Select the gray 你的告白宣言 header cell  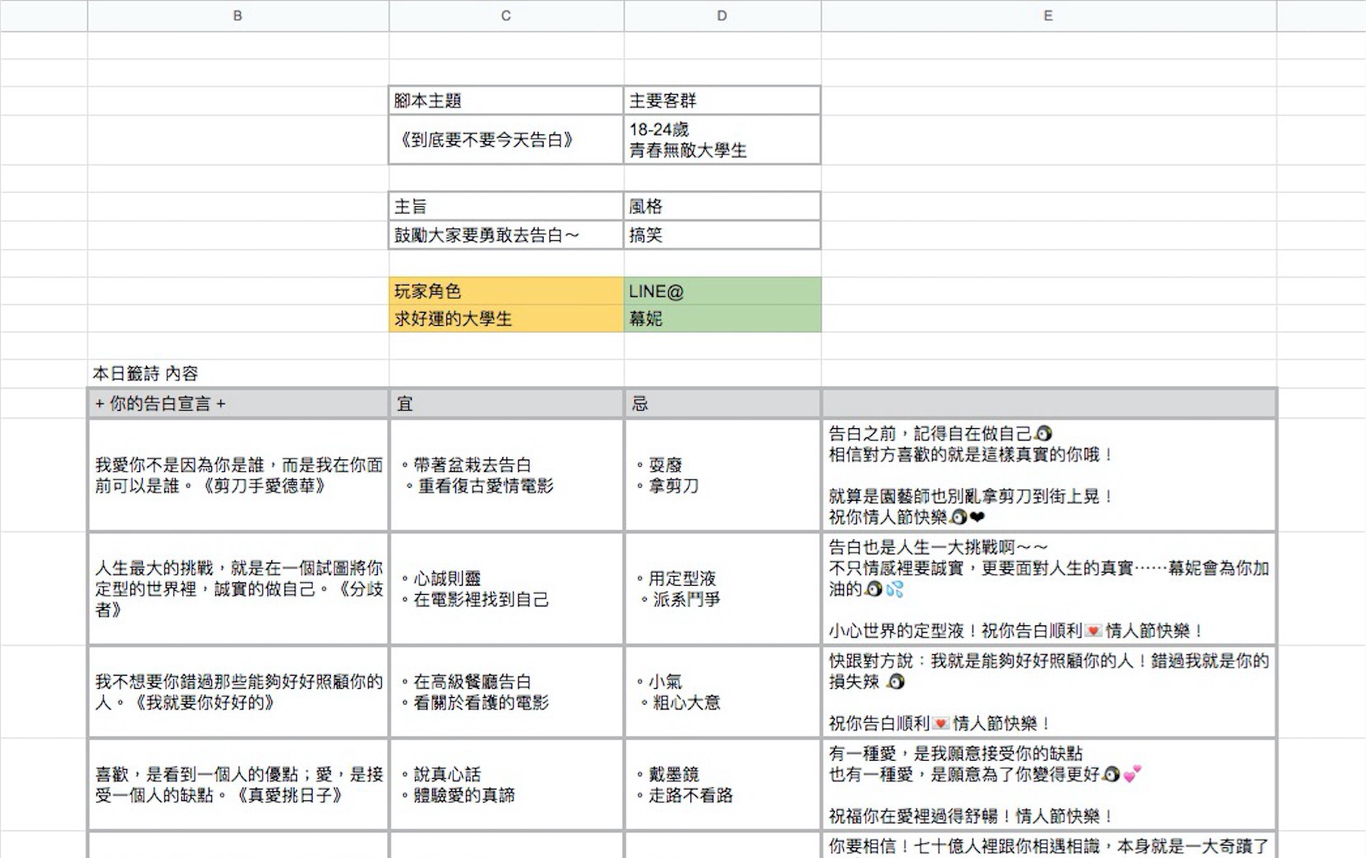coord(238,403)
